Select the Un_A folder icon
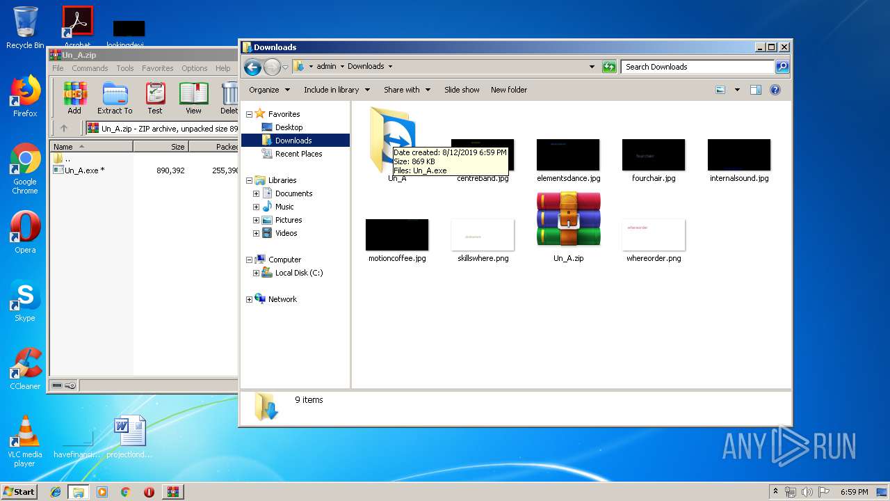890x501 pixels. pos(393,139)
